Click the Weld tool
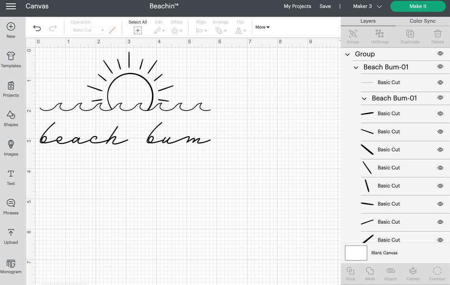The image size is (450, 285). [369, 273]
